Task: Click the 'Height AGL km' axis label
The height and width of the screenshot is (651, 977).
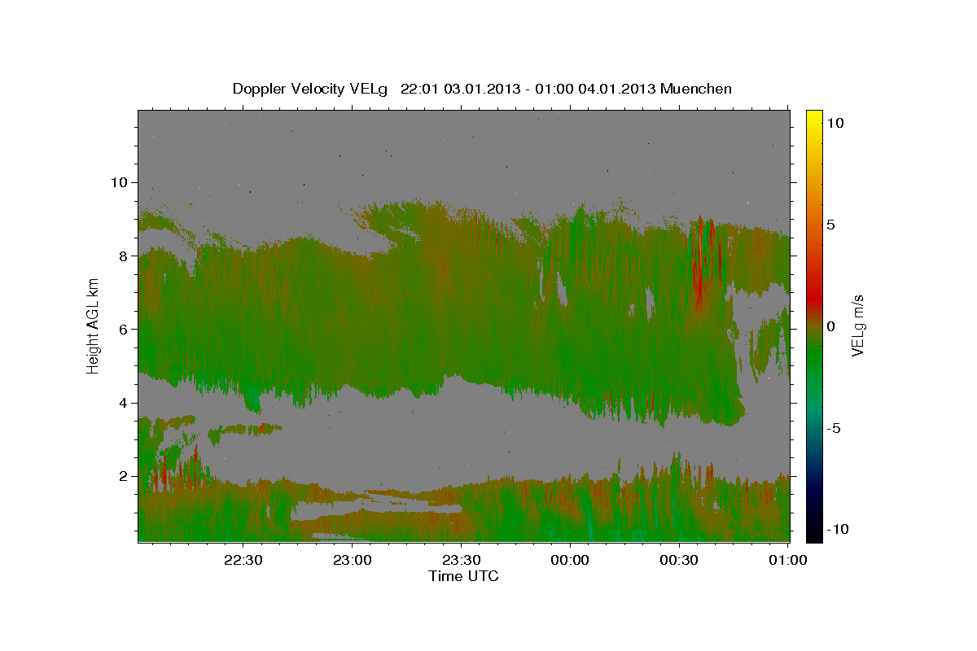Action: [94, 325]
